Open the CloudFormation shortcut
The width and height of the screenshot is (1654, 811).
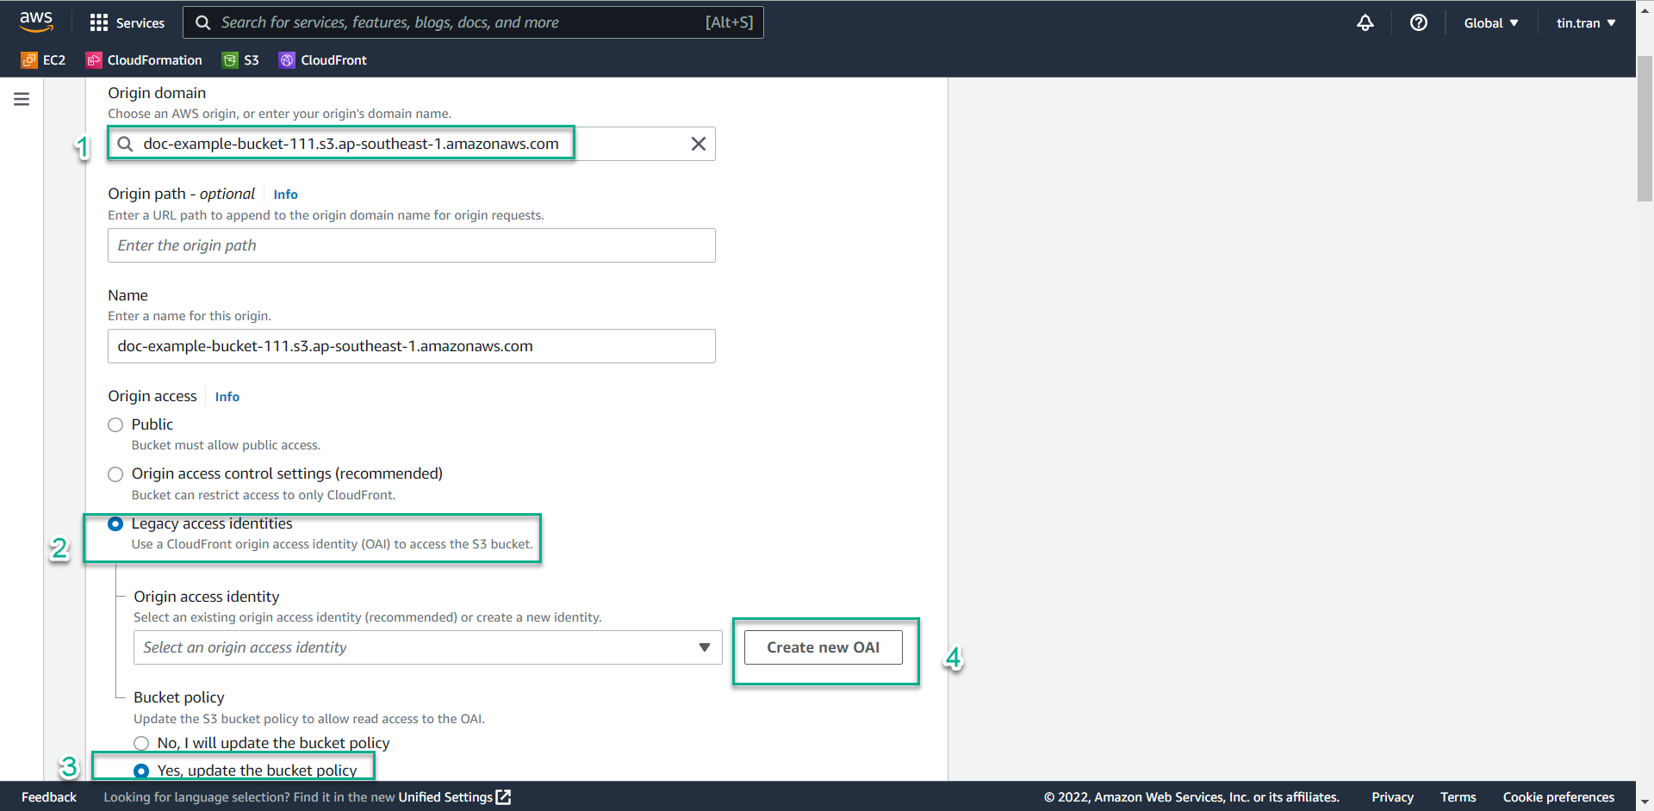click(144, 60)
